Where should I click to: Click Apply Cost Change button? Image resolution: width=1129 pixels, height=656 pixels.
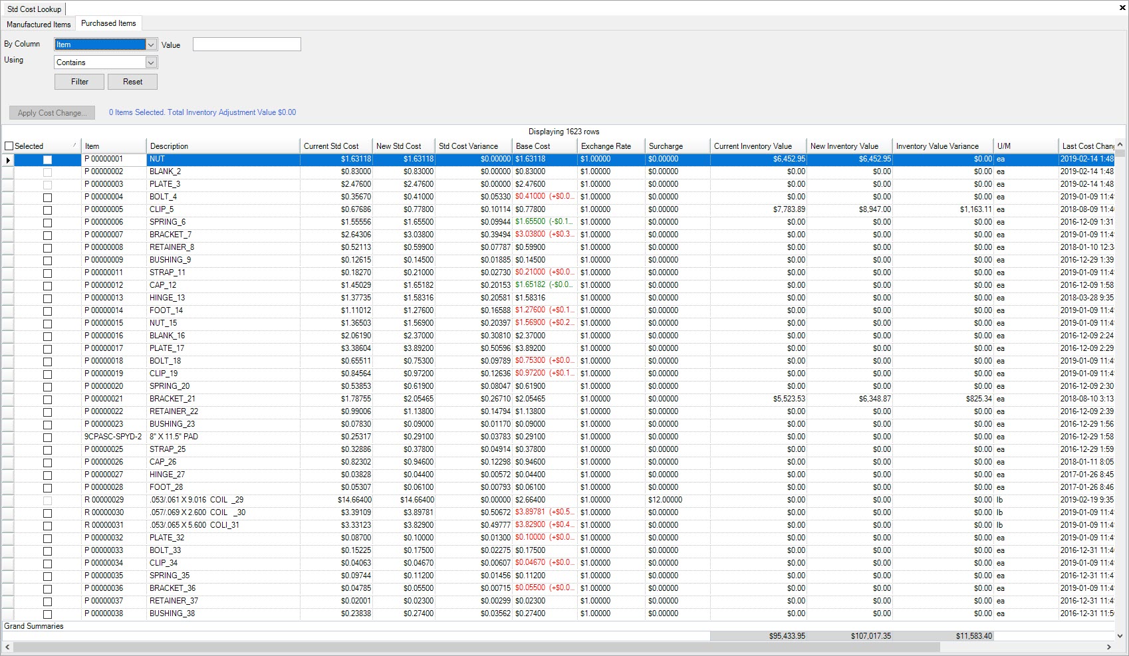pos(52,113)
